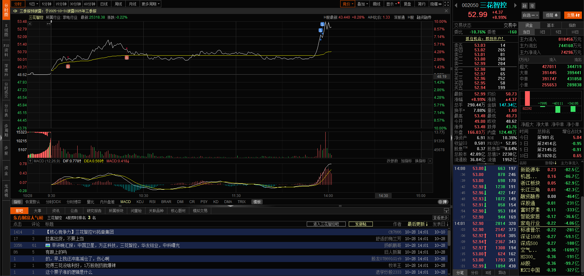Expand the 自选 watchlist dropdown

[530, 15]
